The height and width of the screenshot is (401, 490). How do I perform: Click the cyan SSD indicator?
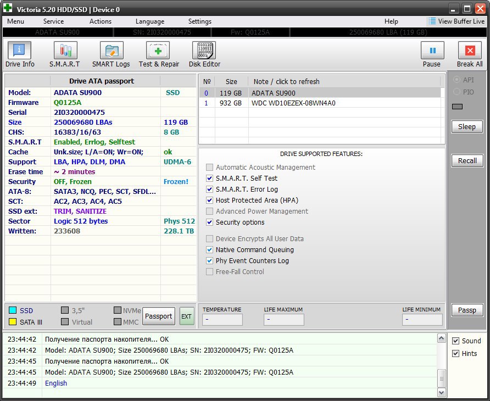pos(13,310)
